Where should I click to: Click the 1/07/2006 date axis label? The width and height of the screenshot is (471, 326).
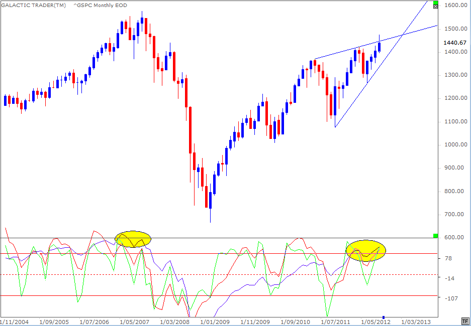pos(94,322)
